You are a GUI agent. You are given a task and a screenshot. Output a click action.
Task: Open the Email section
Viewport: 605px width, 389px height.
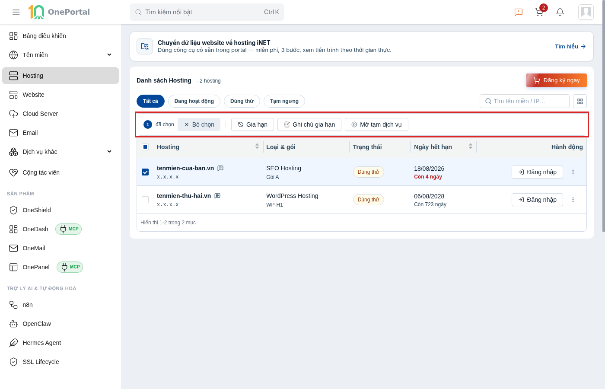(60, 133)
